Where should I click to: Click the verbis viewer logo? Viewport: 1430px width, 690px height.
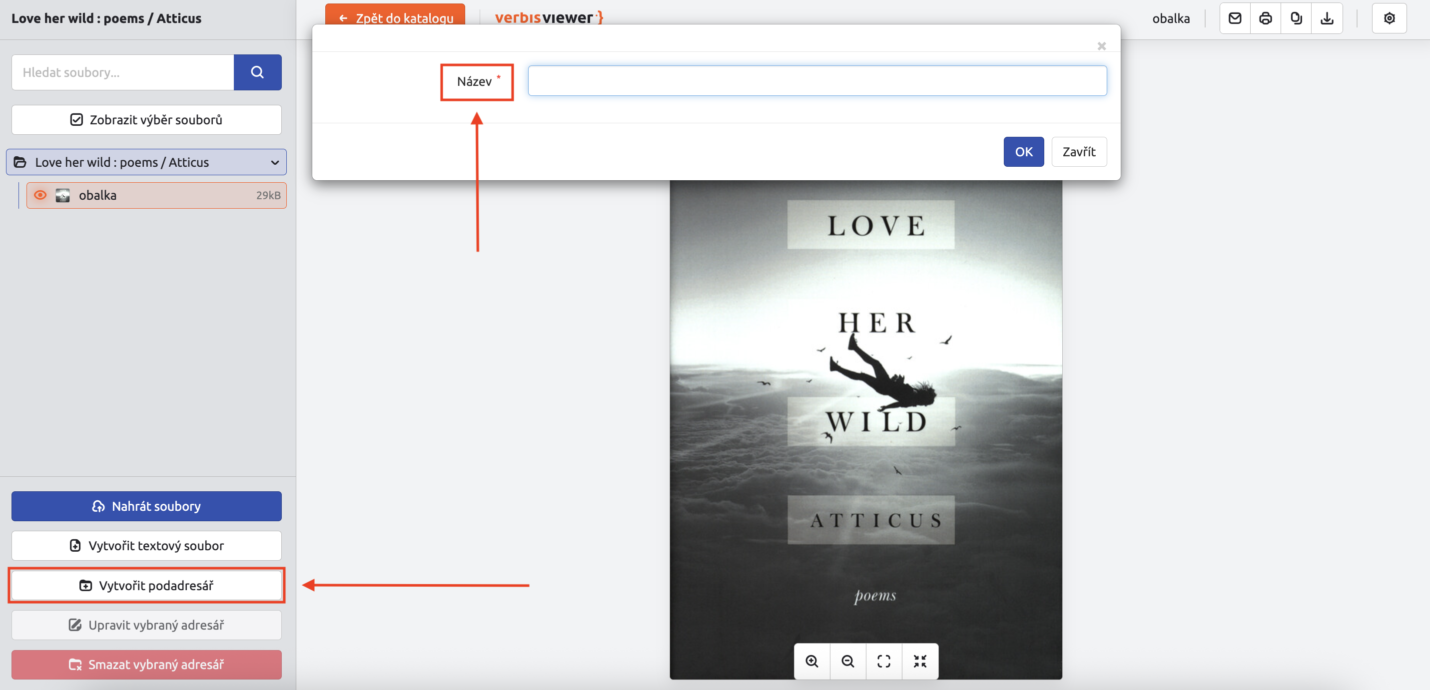[x=549, y=18]
